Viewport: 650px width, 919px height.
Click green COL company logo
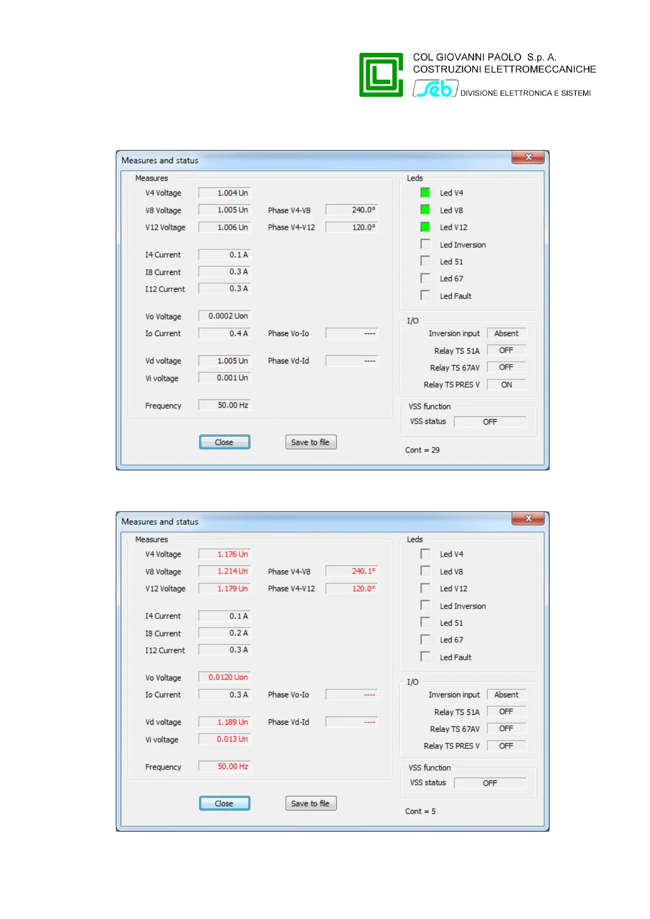pos(381,75)
